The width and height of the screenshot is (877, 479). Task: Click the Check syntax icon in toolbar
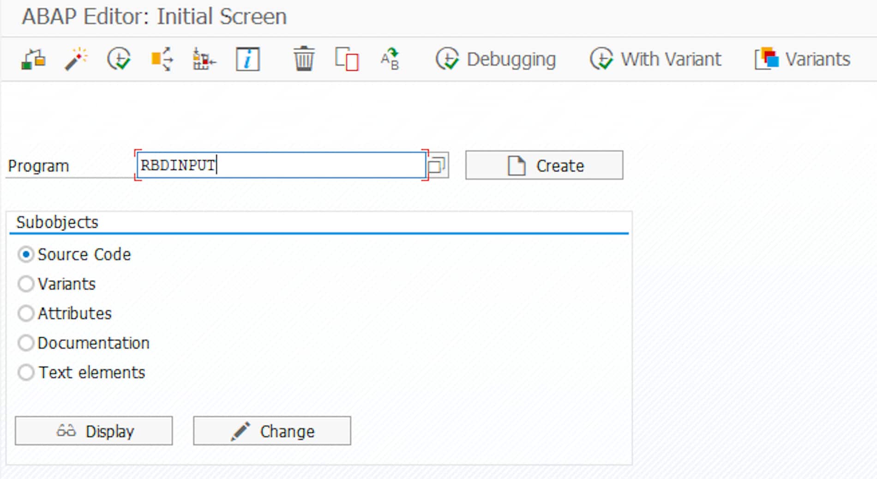click(x=33, y=60)
